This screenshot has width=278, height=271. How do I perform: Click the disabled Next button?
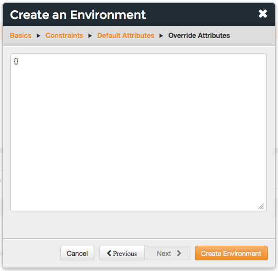pos(167,254)
